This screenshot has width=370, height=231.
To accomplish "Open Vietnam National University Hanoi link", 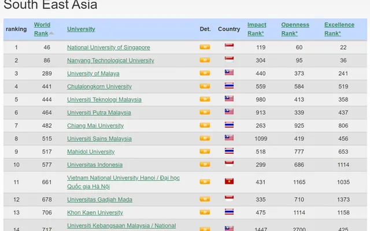I will 123,182.
